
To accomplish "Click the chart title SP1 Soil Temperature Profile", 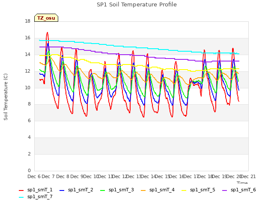I will point(137,5).
